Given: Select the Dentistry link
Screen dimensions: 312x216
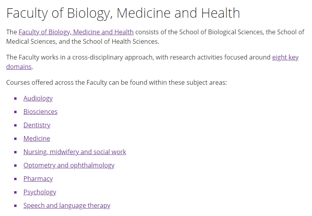Looking at the screenshot, I should (37, 125).
